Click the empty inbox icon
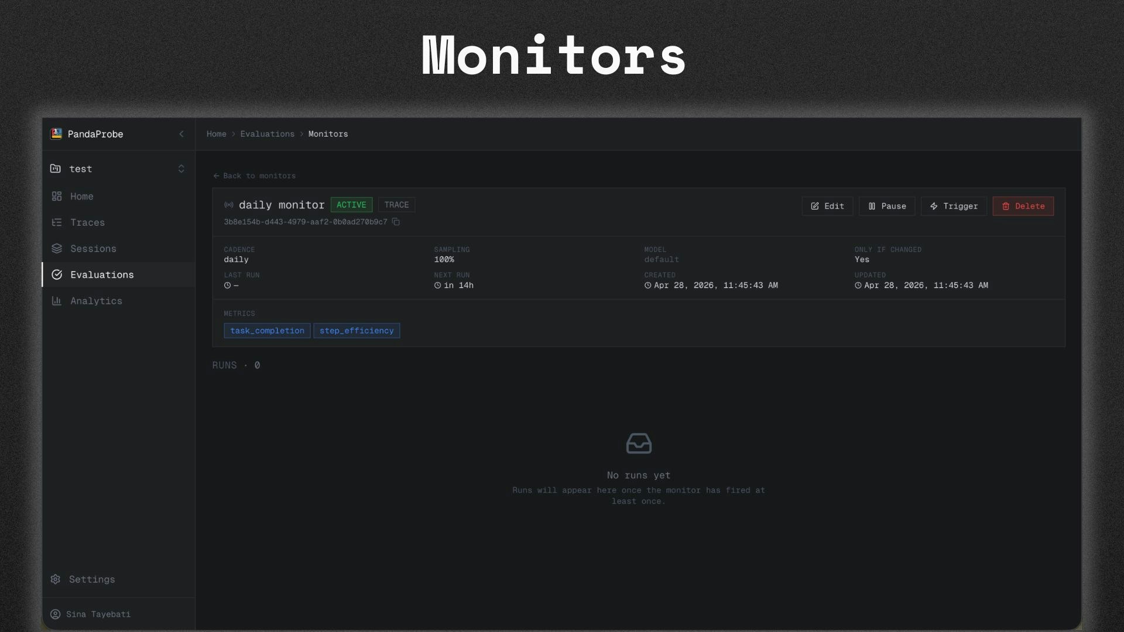 coord(639,444)
